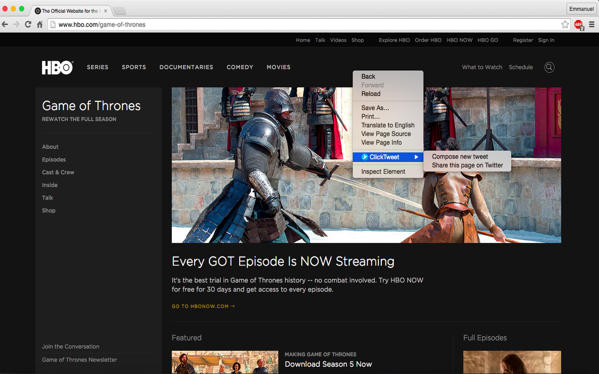Click the Register link
This screenshot has width=599, height=374.
click(523, 40)
